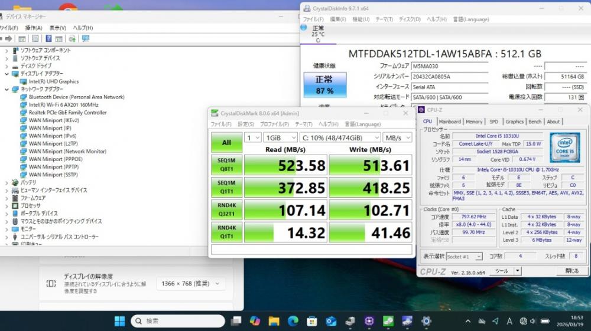Click the ツール button in CPU-Z

tap(502, 271)
